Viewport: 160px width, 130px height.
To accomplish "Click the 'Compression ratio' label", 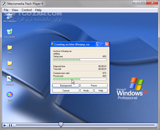I will 61,73.
